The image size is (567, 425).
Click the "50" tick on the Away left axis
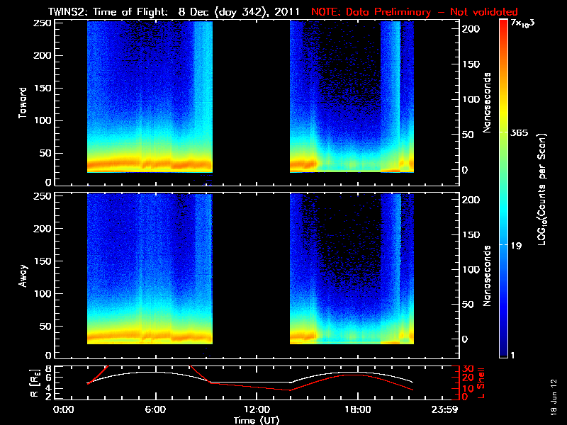tap(45, 327)
